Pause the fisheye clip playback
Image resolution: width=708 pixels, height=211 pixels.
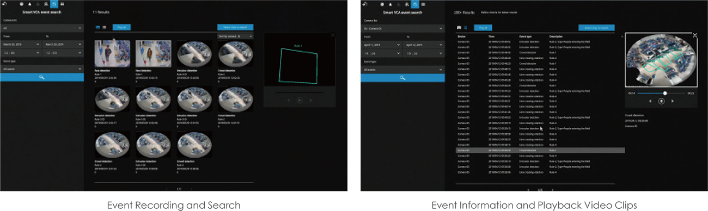pyautogui.click(x=661, y=101)
